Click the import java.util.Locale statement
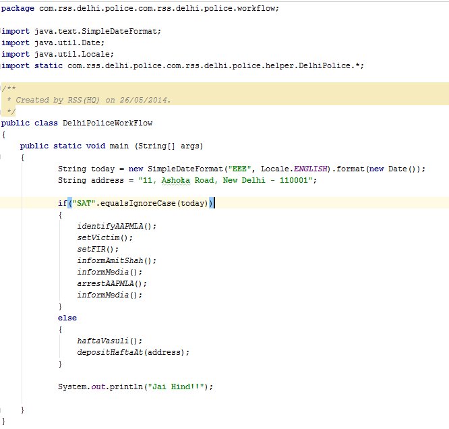 click(x=57, y=54)
